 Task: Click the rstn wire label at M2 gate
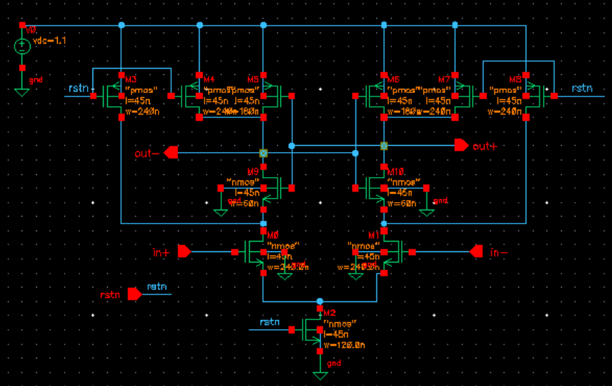(270, 322)
